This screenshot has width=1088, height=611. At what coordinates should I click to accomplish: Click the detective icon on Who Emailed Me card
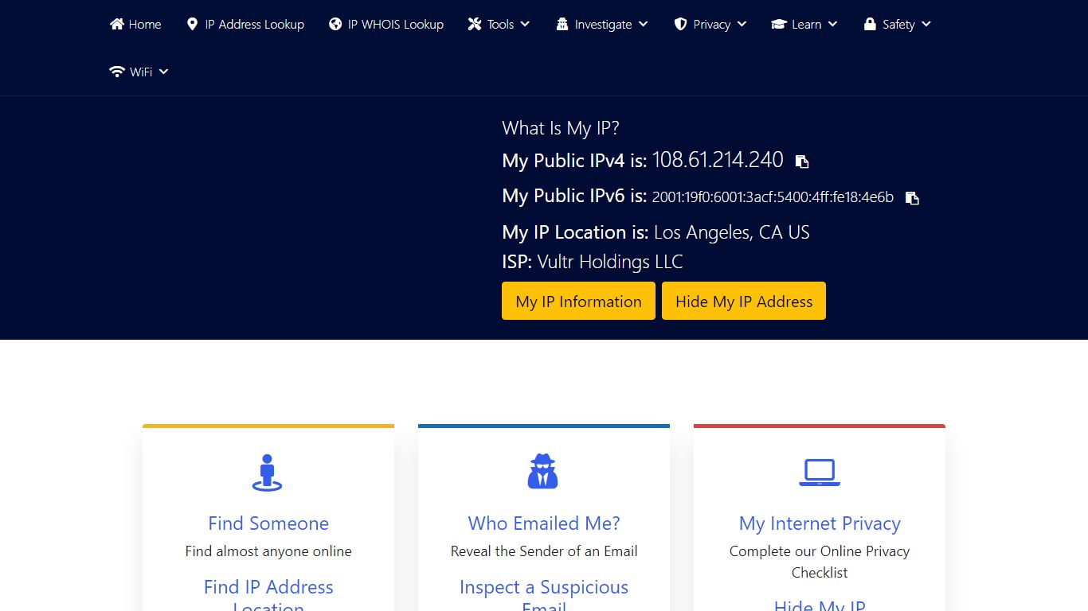click(x=543, y=471)
